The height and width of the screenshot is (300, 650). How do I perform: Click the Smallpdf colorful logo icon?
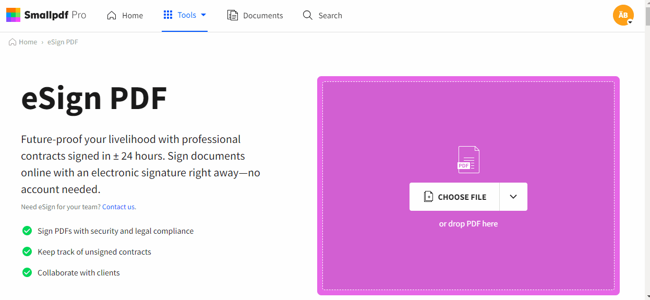[13, 15]
